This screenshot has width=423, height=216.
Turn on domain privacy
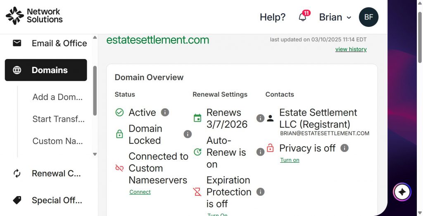click(290, 160)
